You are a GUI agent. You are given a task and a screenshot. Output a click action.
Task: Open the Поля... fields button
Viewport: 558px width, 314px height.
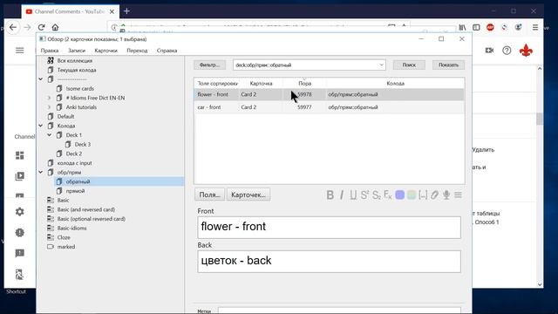click(209, 195)
